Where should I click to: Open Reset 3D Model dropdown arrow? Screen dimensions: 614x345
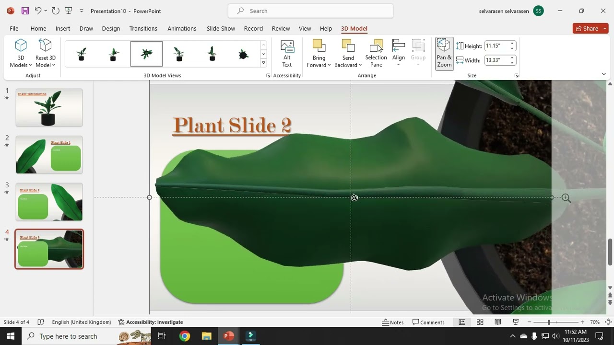(x=54, y=65)
